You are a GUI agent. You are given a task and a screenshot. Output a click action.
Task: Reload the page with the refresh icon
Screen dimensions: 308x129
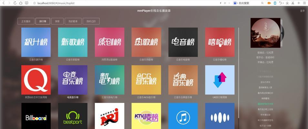pos(15,3)
